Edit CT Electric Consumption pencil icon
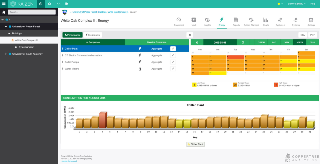Viewport: 320px width, 164px height. [x=173, y=56]
